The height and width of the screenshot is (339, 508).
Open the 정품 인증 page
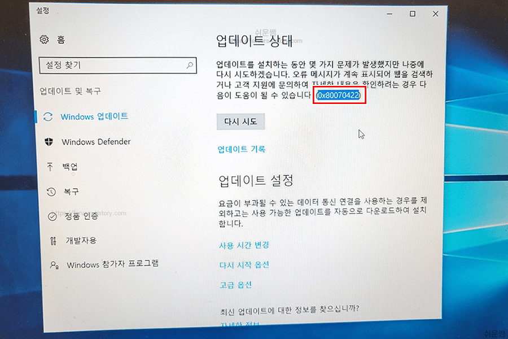[x=81, y=216]
